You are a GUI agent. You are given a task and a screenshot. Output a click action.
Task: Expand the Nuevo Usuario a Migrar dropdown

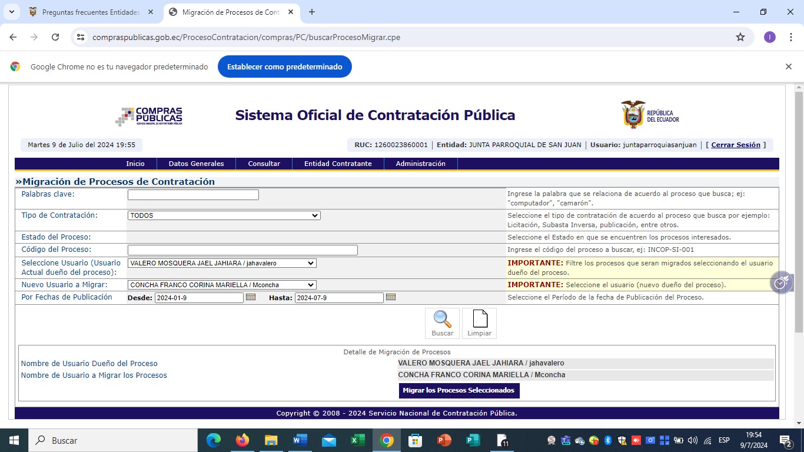pyautogui.click(x=222, y=285)
